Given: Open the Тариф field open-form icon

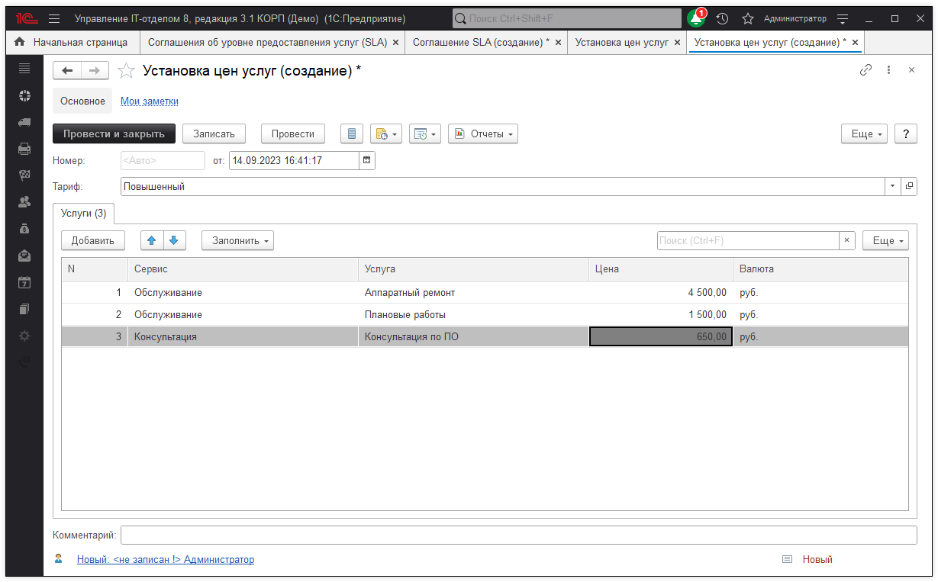Looking at the screenshot, I should tap(909, 186).
